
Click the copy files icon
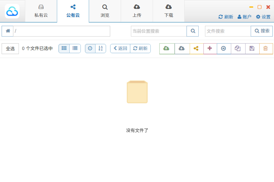(x=238, y=48)
